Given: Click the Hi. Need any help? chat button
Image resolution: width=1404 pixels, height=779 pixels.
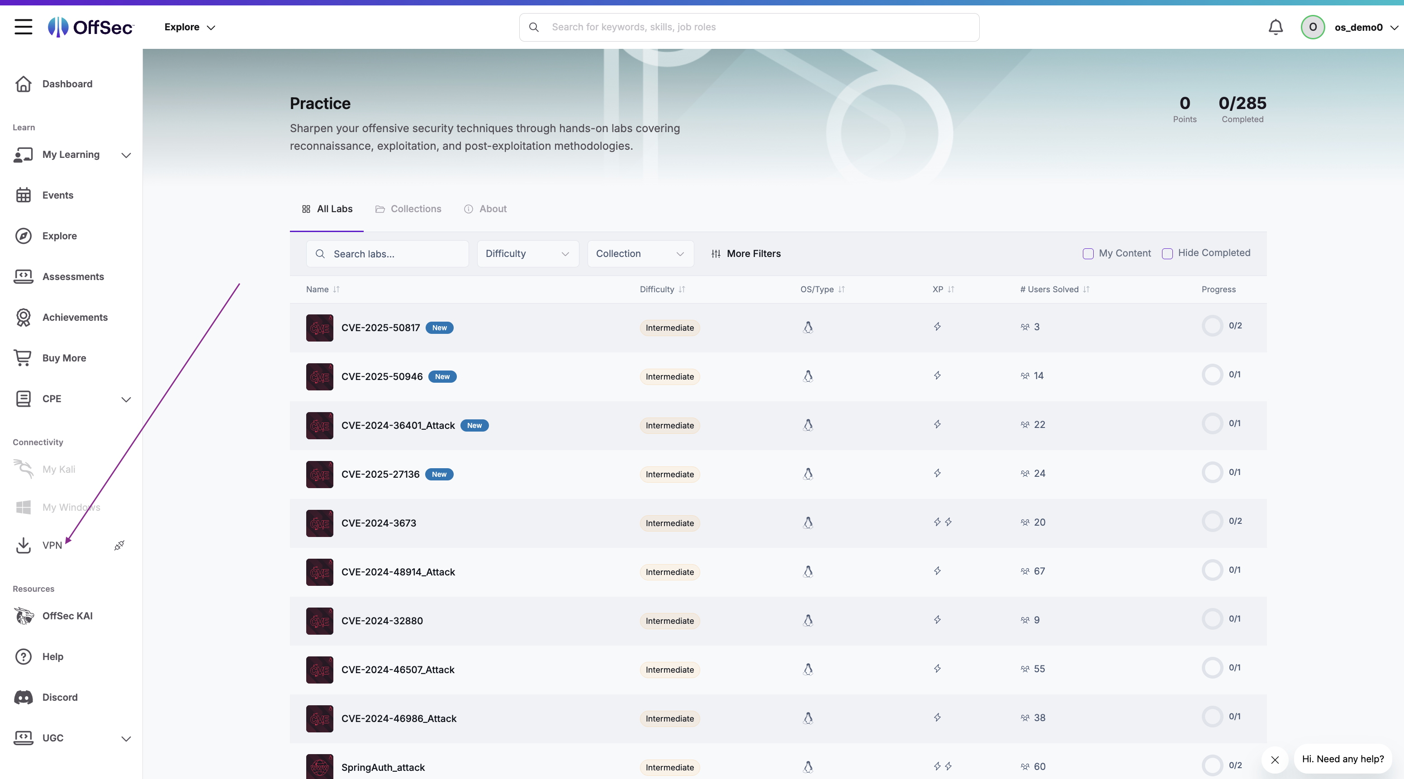Looking at the screenshot, I should point(1342,760).
